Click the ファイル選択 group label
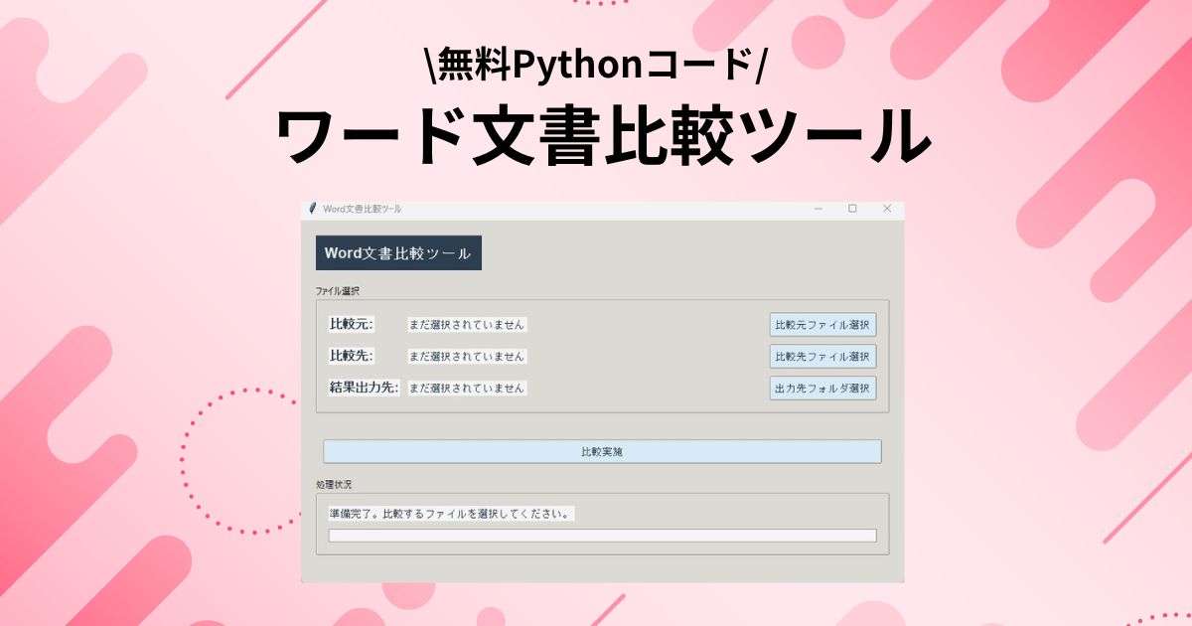This screenshot has height=626, width=1192. (x=337, y=291)
